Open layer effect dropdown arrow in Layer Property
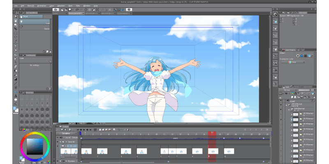329x164 pixels. 313,56
